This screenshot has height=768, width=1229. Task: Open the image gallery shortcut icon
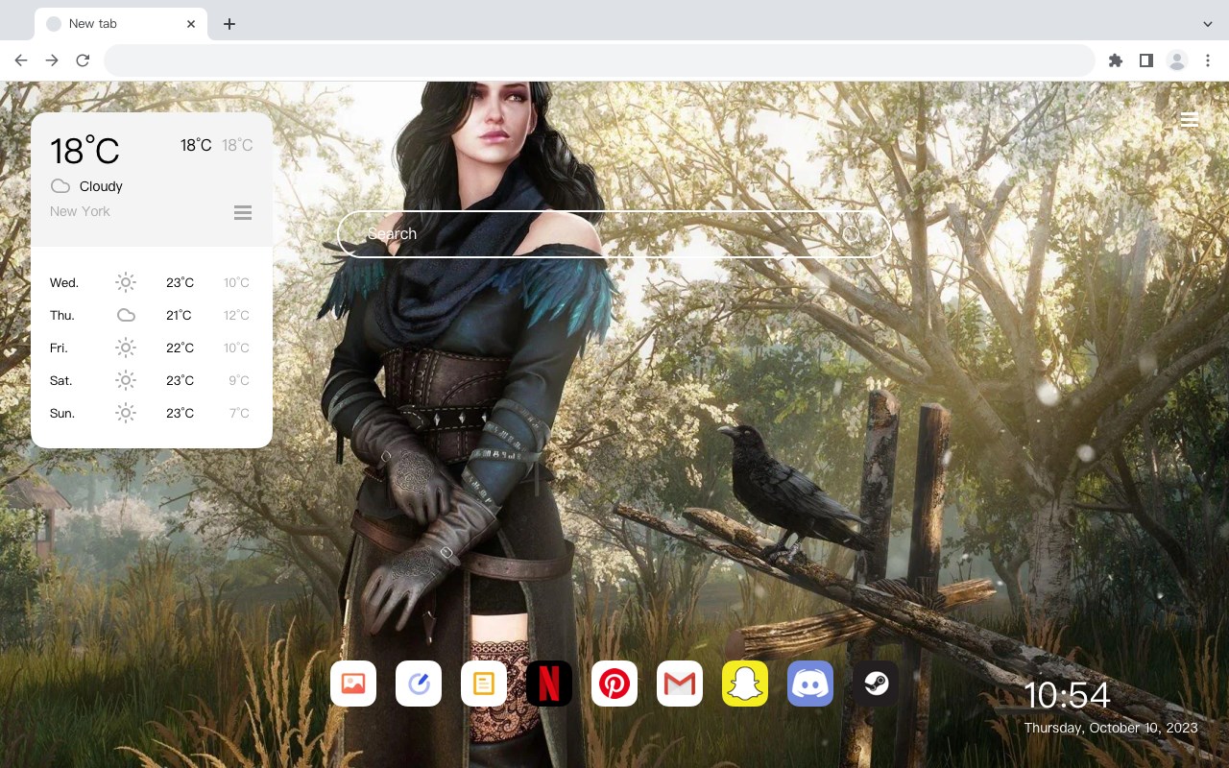pyautogui.click(x=353, y=684)
